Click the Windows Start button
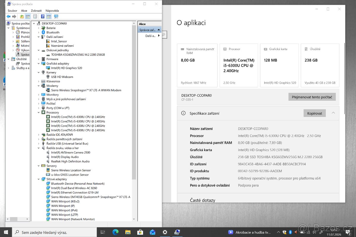This screenshot has height=237, width=356. tap(6, 232)
